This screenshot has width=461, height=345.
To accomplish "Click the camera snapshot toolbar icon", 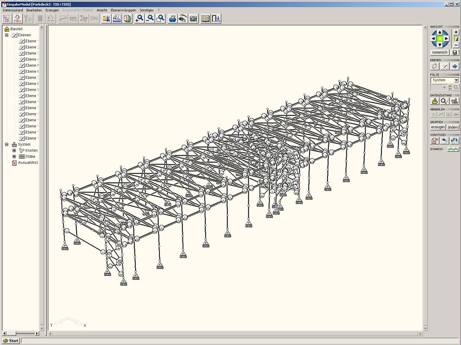I will [193, 19].
